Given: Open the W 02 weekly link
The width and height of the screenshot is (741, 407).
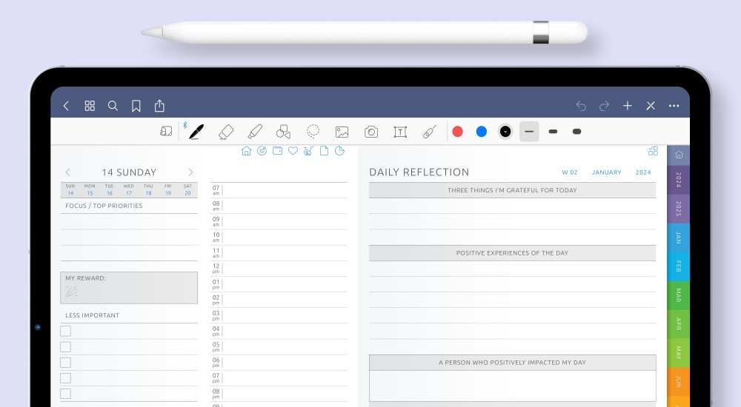Looking at the screenshot, I should [x=569, y=172].
